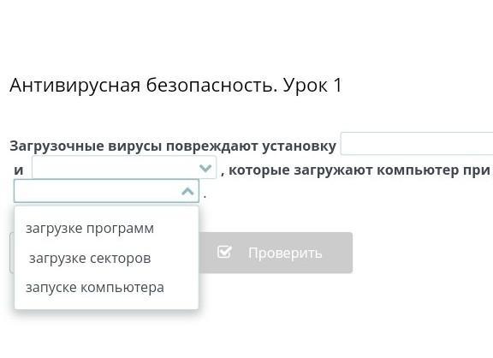Screen dimensions: 493x358
Task: Expand the dropdown after «и» via its down chevron
Action: point(205,168)
